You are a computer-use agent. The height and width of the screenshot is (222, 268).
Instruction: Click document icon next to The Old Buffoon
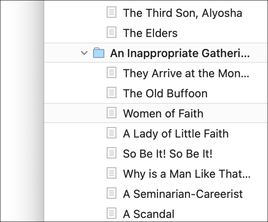coord(112,93)
